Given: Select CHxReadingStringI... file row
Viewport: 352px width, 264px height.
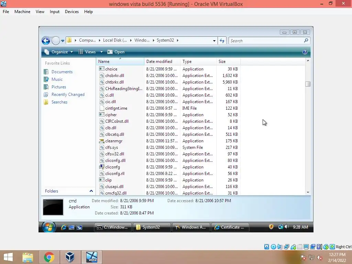Looking at the screenshot, I should coord(168,88).
